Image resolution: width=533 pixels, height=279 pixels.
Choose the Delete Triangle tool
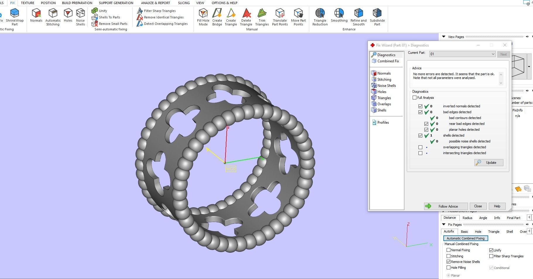pos(246,17)
